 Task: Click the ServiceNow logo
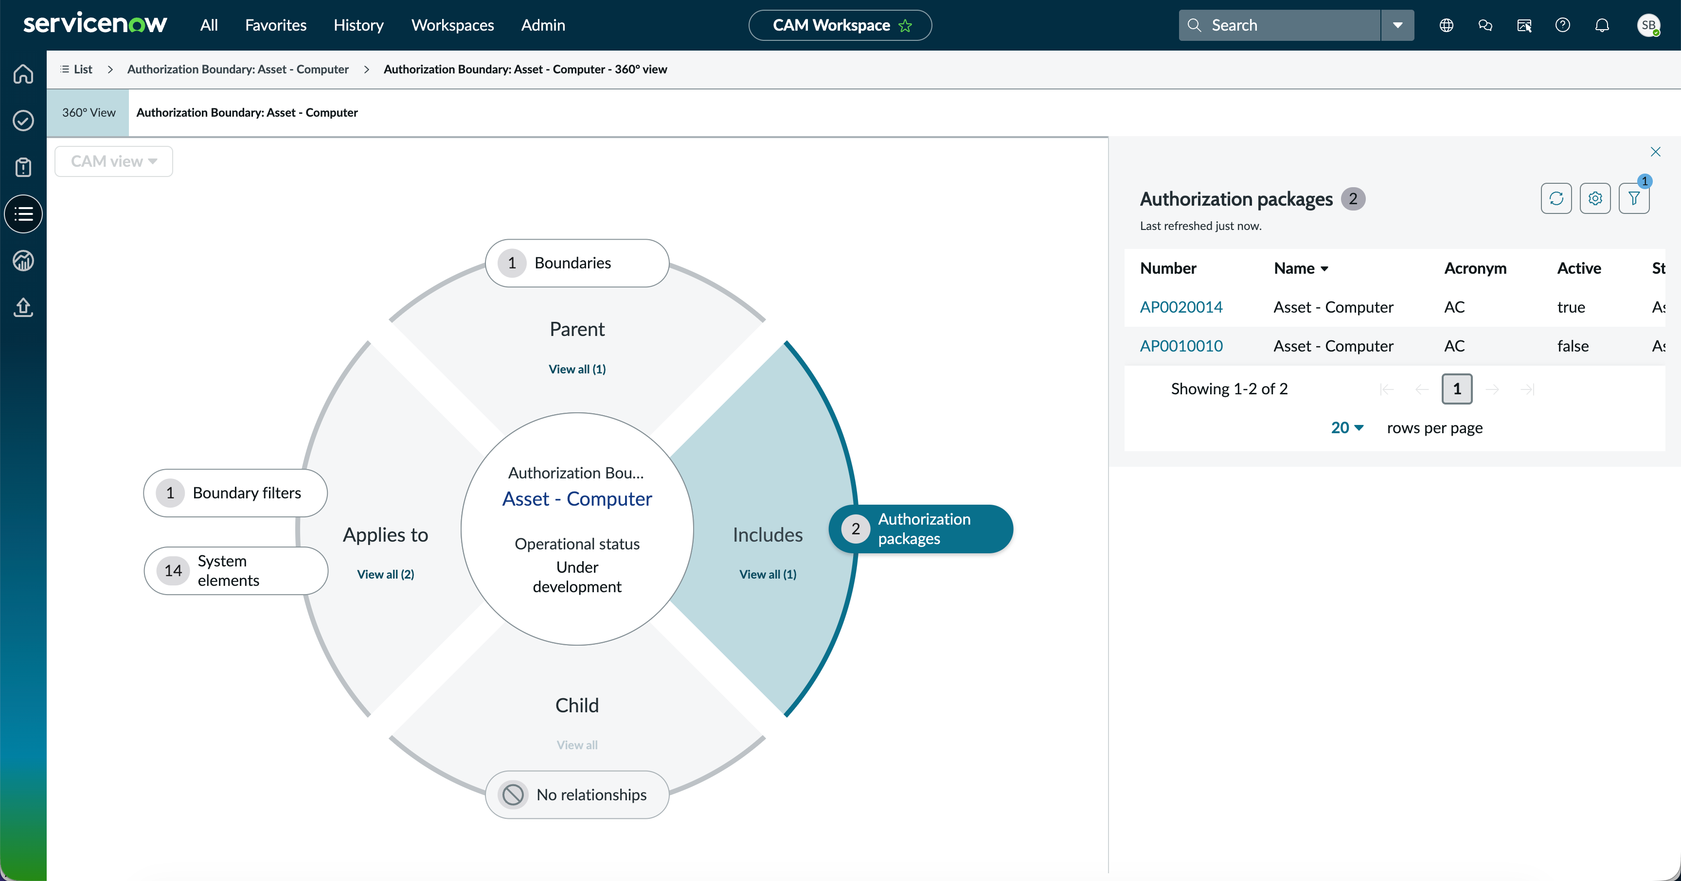coord(95,24)
